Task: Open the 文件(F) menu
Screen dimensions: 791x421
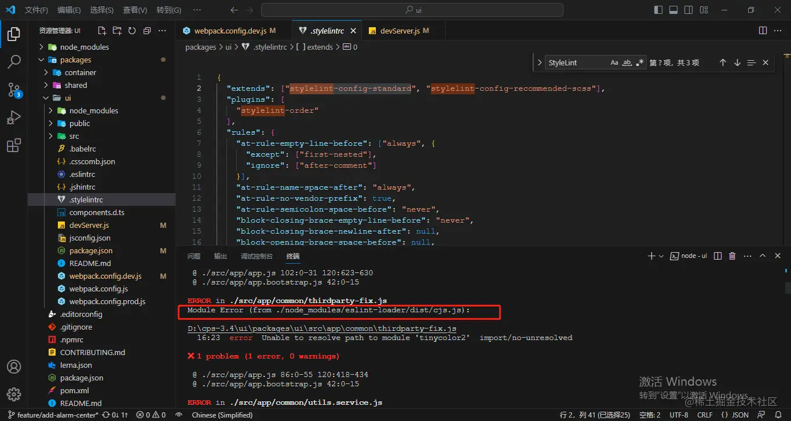Action: 36,10
